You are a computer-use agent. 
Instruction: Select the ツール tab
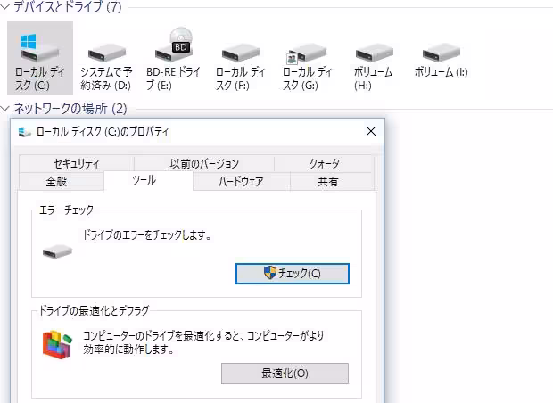point(148,180)
